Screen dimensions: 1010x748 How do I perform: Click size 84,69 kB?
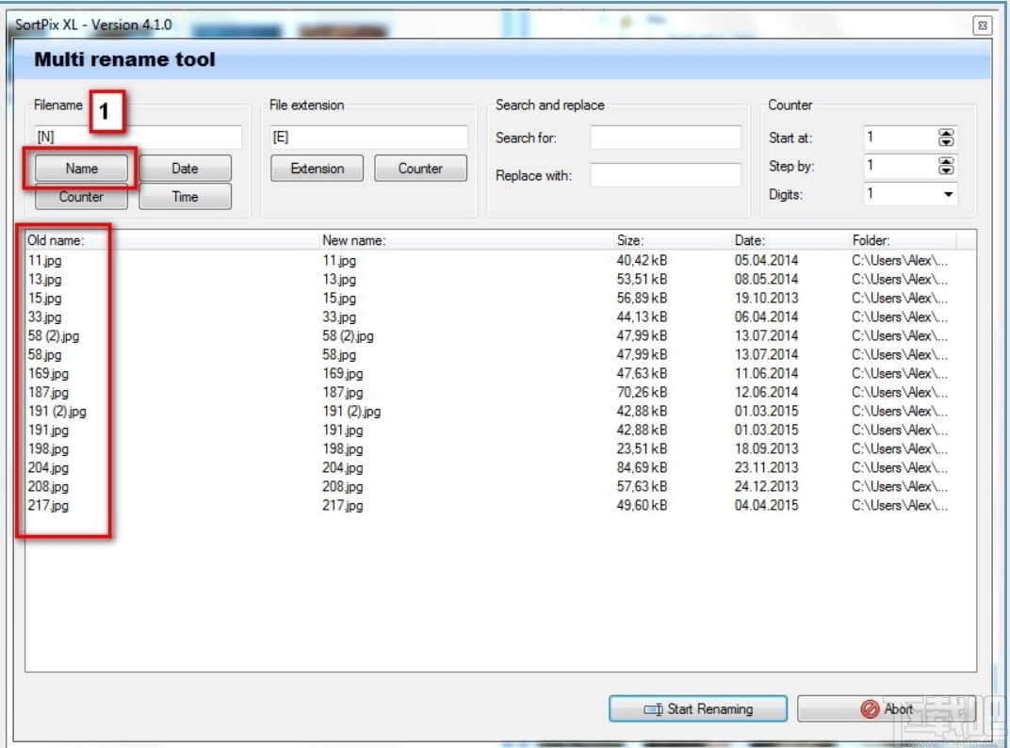click(x=642, y=467)
